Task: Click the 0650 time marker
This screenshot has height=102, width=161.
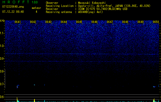Action: point(156,22)
